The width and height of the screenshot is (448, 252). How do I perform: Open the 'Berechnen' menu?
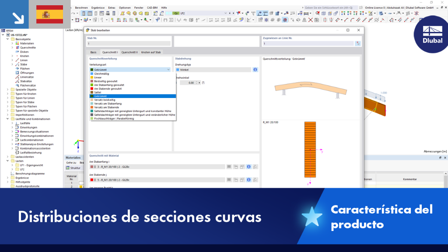pyautogui.click(x=81, y=8)
